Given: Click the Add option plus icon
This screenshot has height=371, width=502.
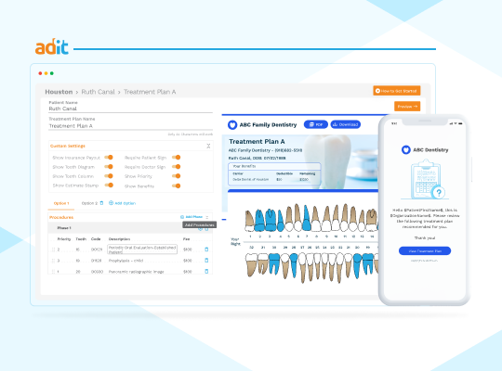Looking at the screenshot, I should point(111,203).
